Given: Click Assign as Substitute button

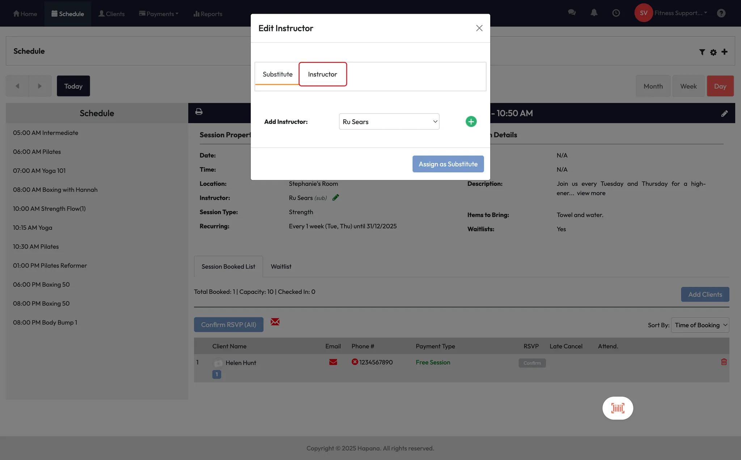Looking at the screenshot, I should tap(448, 164).
